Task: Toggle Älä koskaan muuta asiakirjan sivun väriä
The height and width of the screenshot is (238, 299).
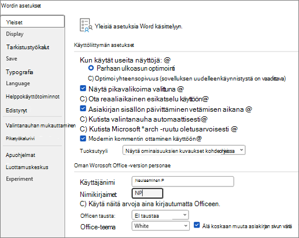Action: (197, 225)
